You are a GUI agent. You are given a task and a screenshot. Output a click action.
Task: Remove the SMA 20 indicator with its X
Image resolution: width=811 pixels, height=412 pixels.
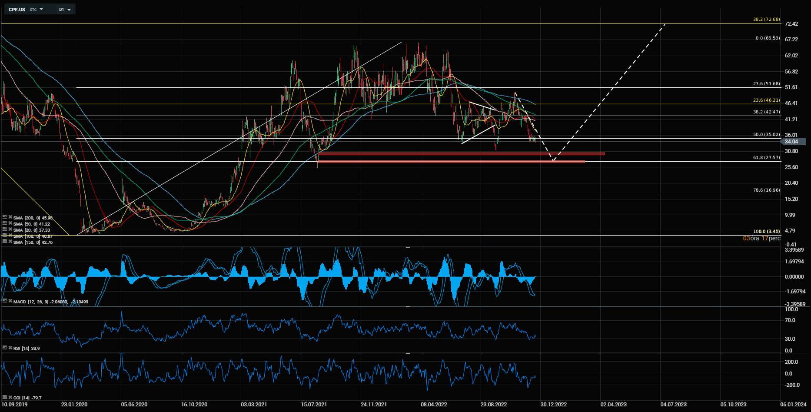point(10,229)
